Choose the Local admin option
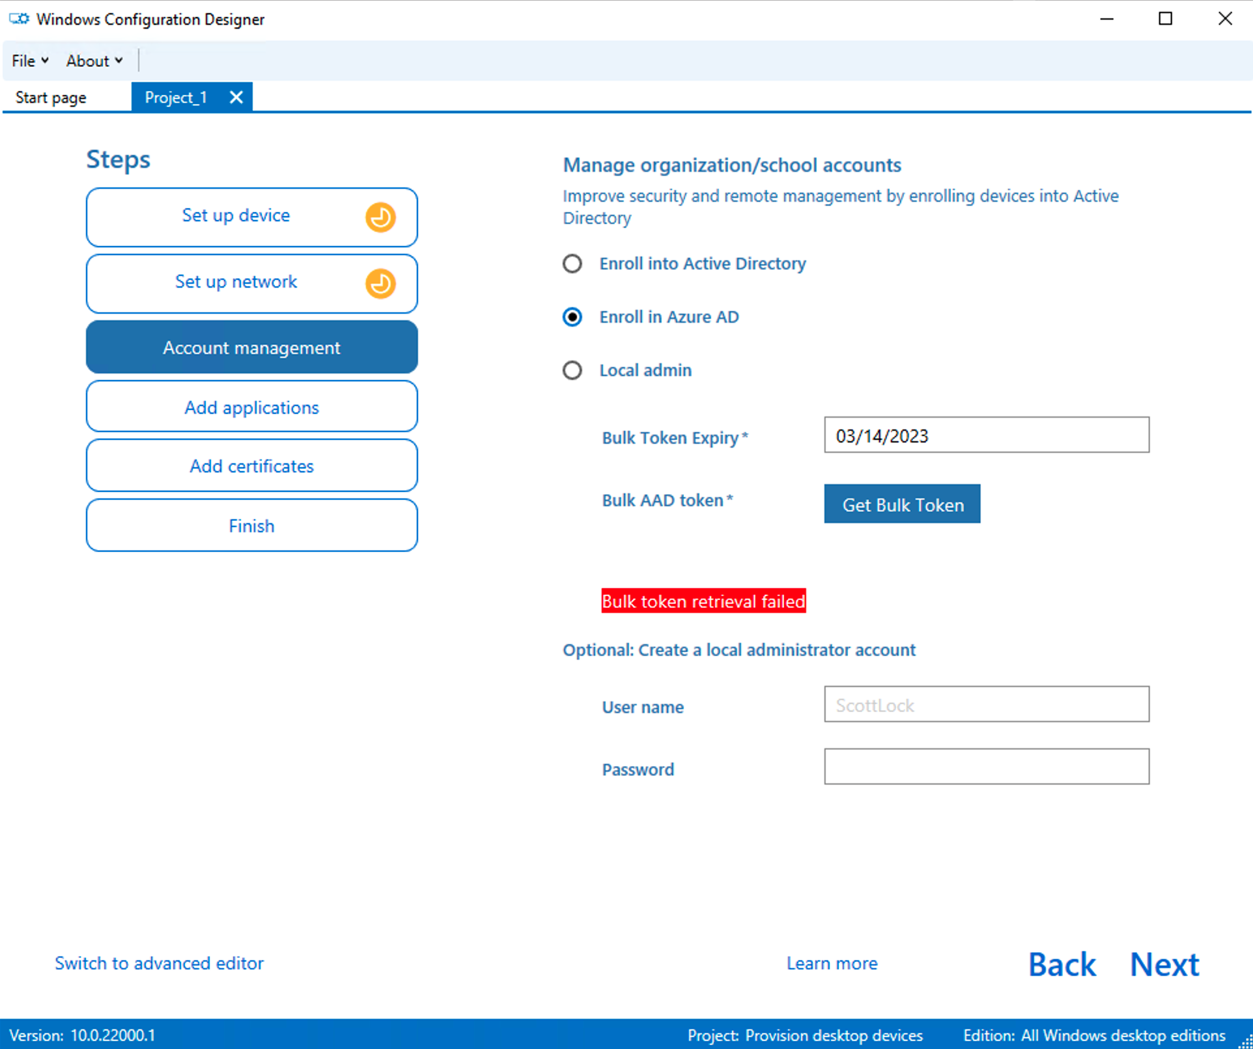The width and height of the screenshot is (1253, 1049). tap(572, 370)
